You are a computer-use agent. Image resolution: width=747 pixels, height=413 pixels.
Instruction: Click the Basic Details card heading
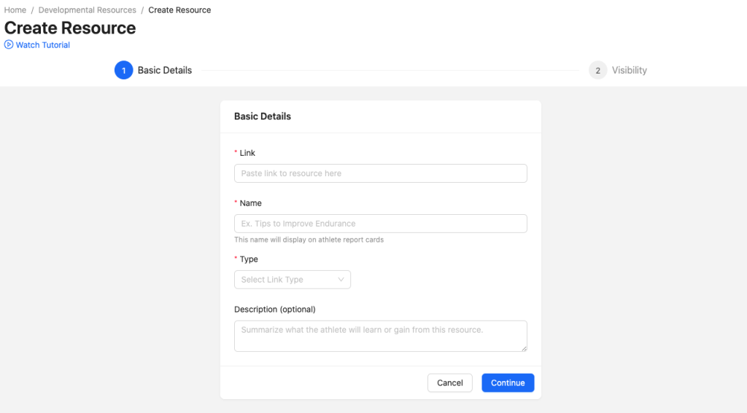click(x=263, y=117)
